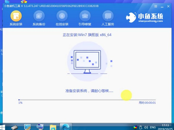Click the 准备安装系统，请耐心等候 status text
Viewport: 174px width, 130px height.
[x=89, y=91]
